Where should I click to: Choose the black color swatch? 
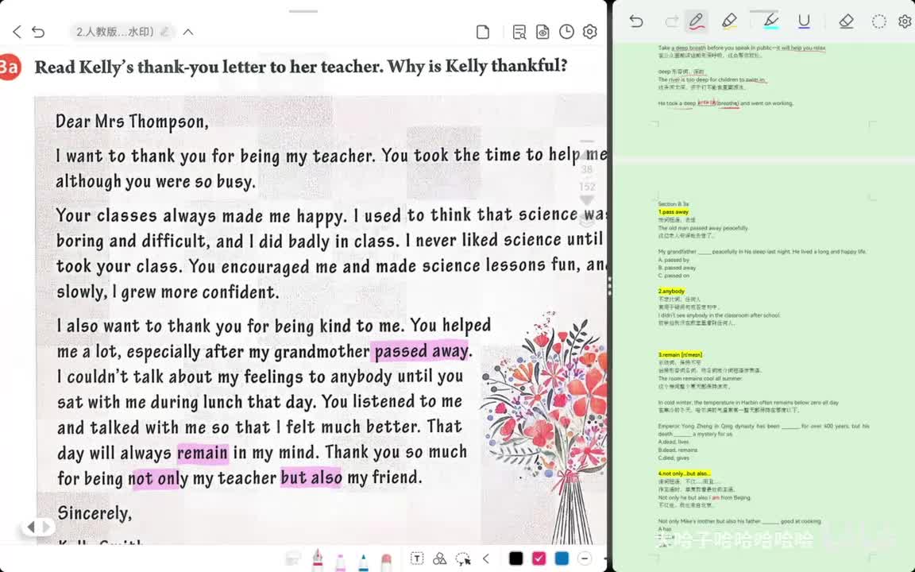tap(515, 558)
